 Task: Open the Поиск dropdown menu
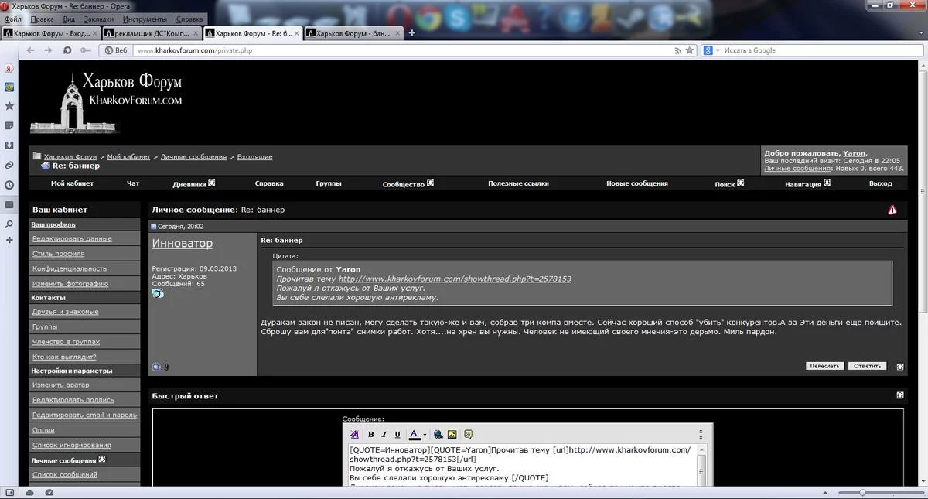741,183
